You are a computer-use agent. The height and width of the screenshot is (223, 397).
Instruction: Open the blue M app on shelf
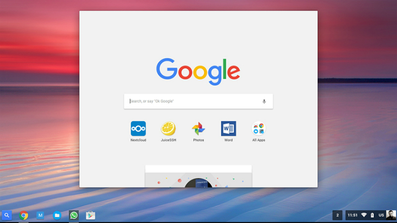tap(40, 215)
